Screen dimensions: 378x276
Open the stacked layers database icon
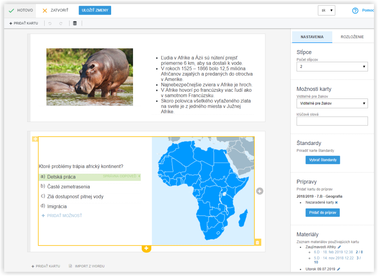pos(75,23)
